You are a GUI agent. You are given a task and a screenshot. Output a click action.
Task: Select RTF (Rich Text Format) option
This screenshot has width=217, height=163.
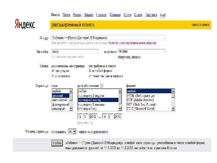(x=149, y=104)
